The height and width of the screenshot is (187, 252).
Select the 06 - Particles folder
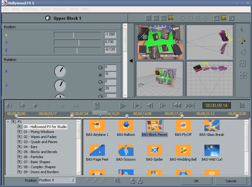[33, 157]
